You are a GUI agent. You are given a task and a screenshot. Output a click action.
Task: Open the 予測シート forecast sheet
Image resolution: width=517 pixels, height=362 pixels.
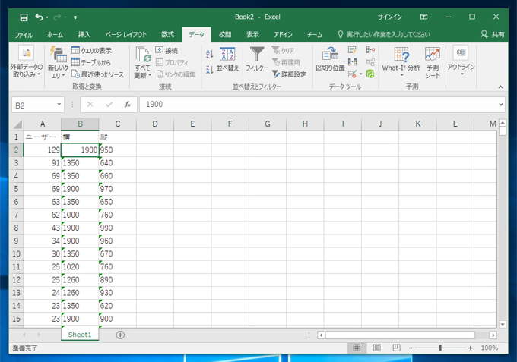coord(433,61)
